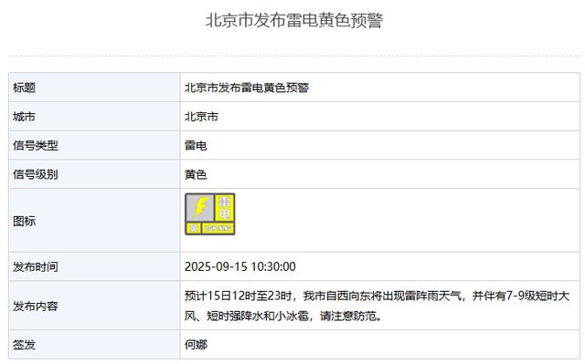
Task: Select the 标题 row label
Action: pos(25,88)
